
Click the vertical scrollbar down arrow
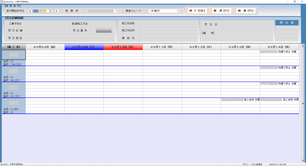pyautogui.click(x=303, y=161)
